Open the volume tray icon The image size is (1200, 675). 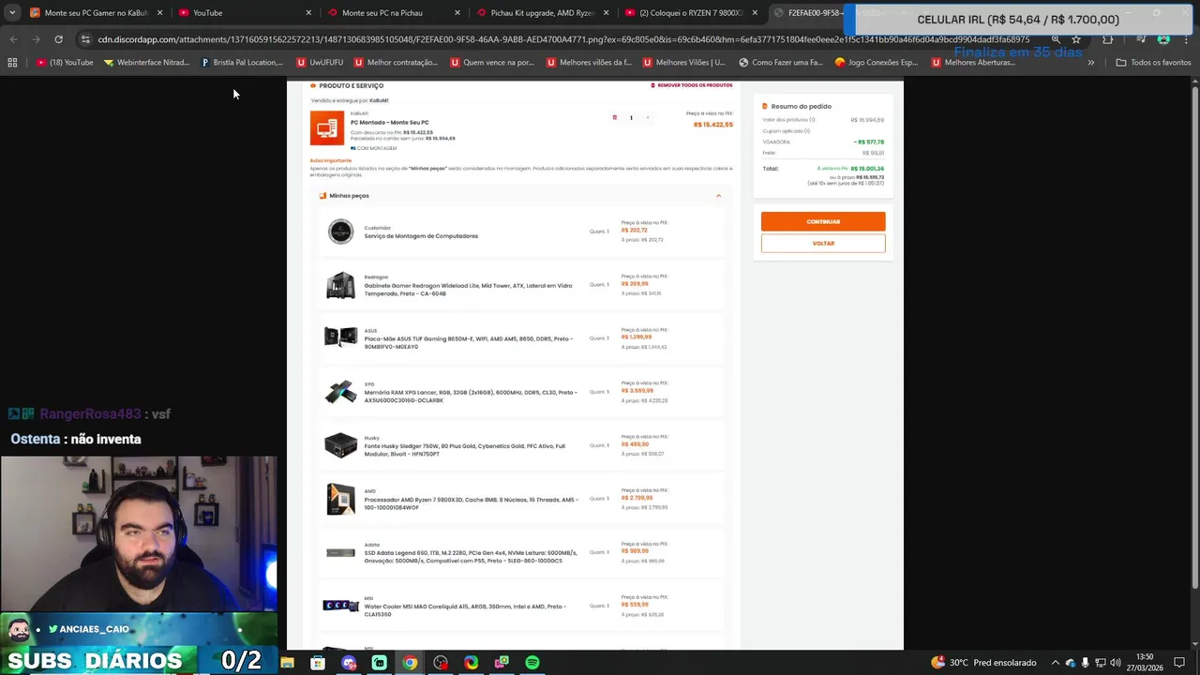(x=1115, y=663)
